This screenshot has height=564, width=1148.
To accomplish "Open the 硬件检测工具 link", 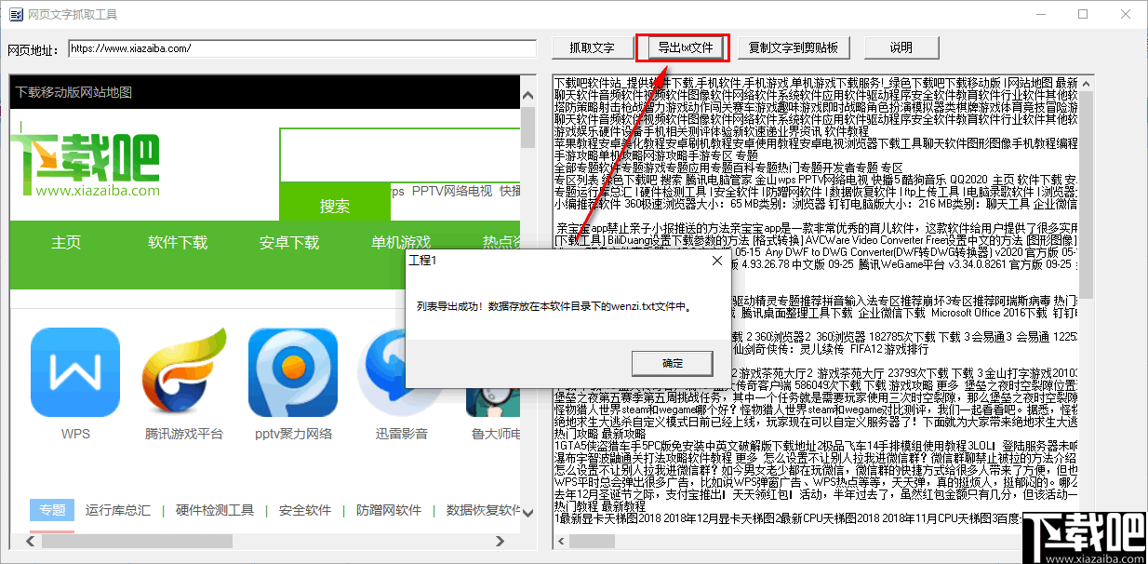I will tap(215, 510).
